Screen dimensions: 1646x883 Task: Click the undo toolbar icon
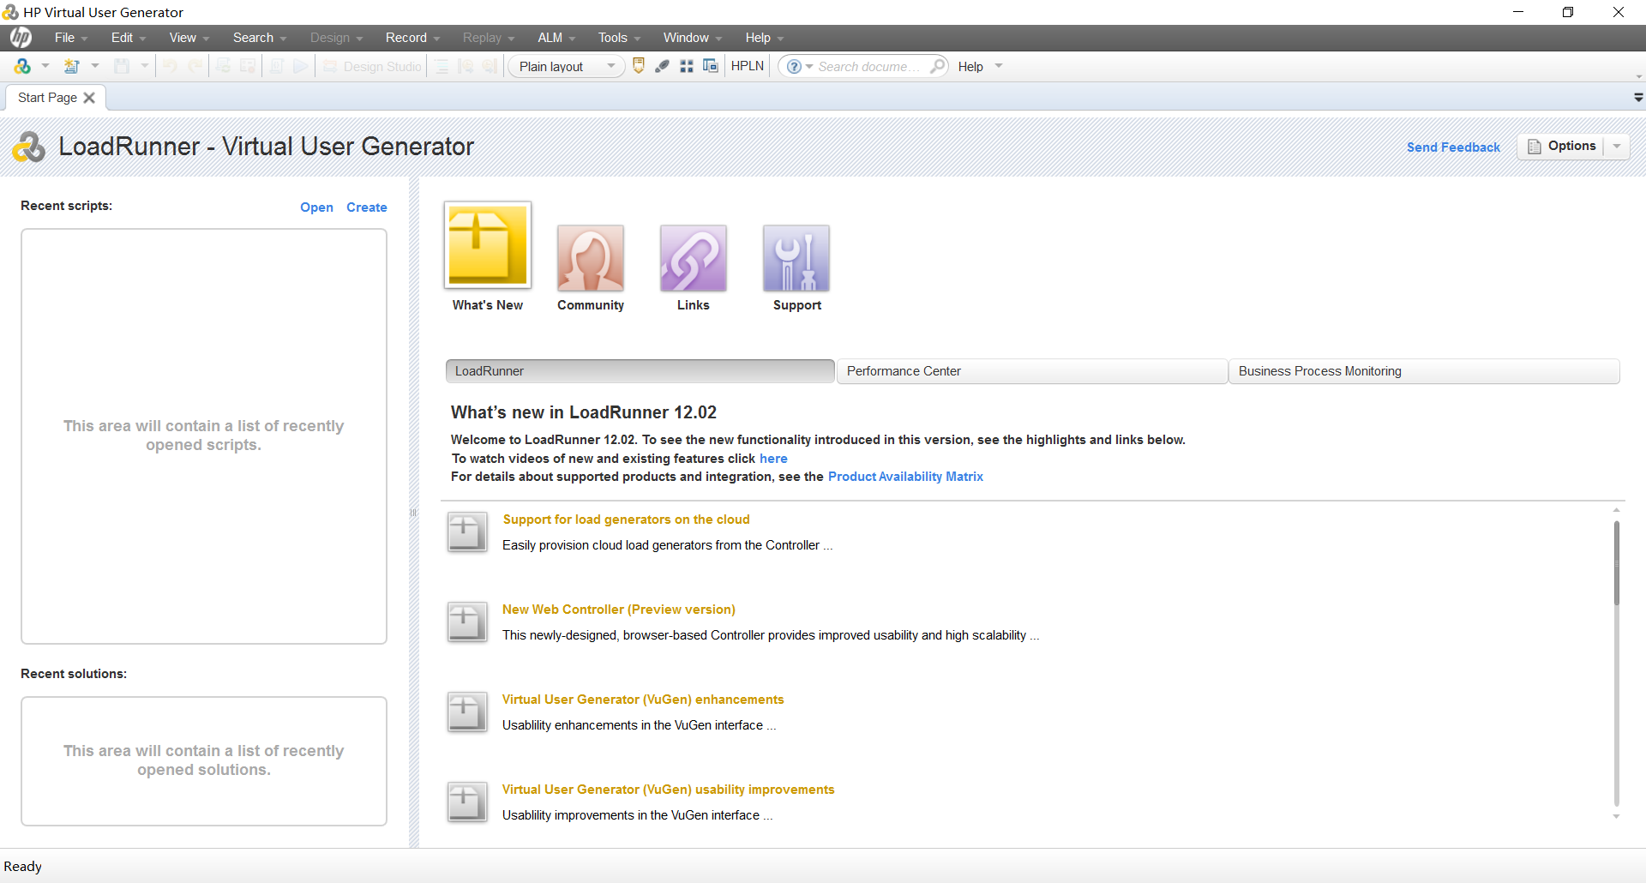point(170,66)
